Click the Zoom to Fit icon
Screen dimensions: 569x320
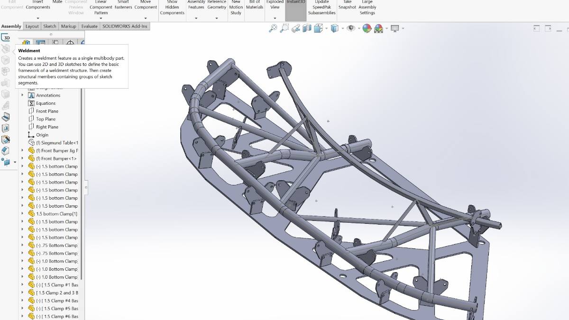point(273,28)
